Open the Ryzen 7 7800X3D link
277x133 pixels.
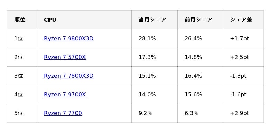click(x=69, y=76)
